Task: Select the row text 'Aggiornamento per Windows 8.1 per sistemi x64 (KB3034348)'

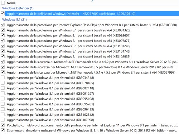Action: click(x=50, y=78)
